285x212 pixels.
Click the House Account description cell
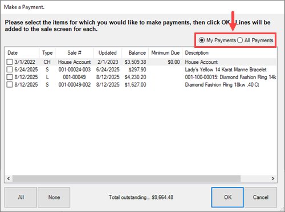[x=201, y=62]
